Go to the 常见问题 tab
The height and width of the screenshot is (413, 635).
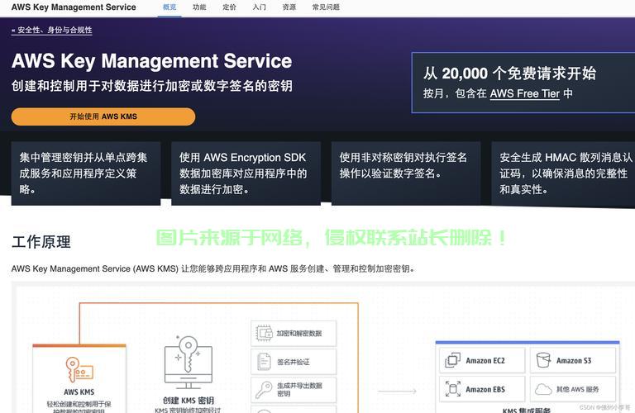[x=326, y=7]
